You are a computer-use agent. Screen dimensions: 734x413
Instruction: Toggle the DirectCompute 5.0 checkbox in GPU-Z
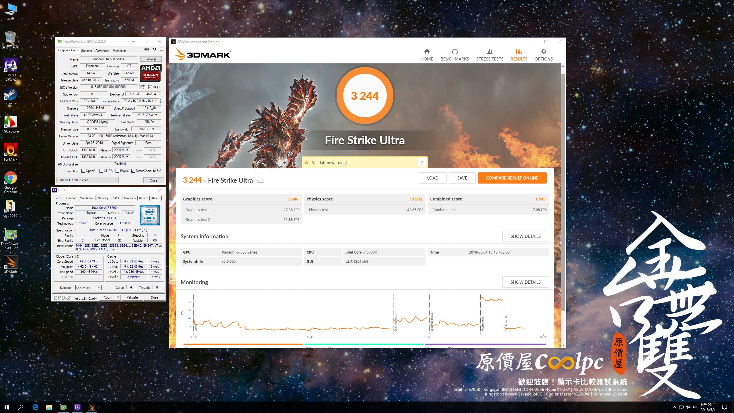pos(133,171)
